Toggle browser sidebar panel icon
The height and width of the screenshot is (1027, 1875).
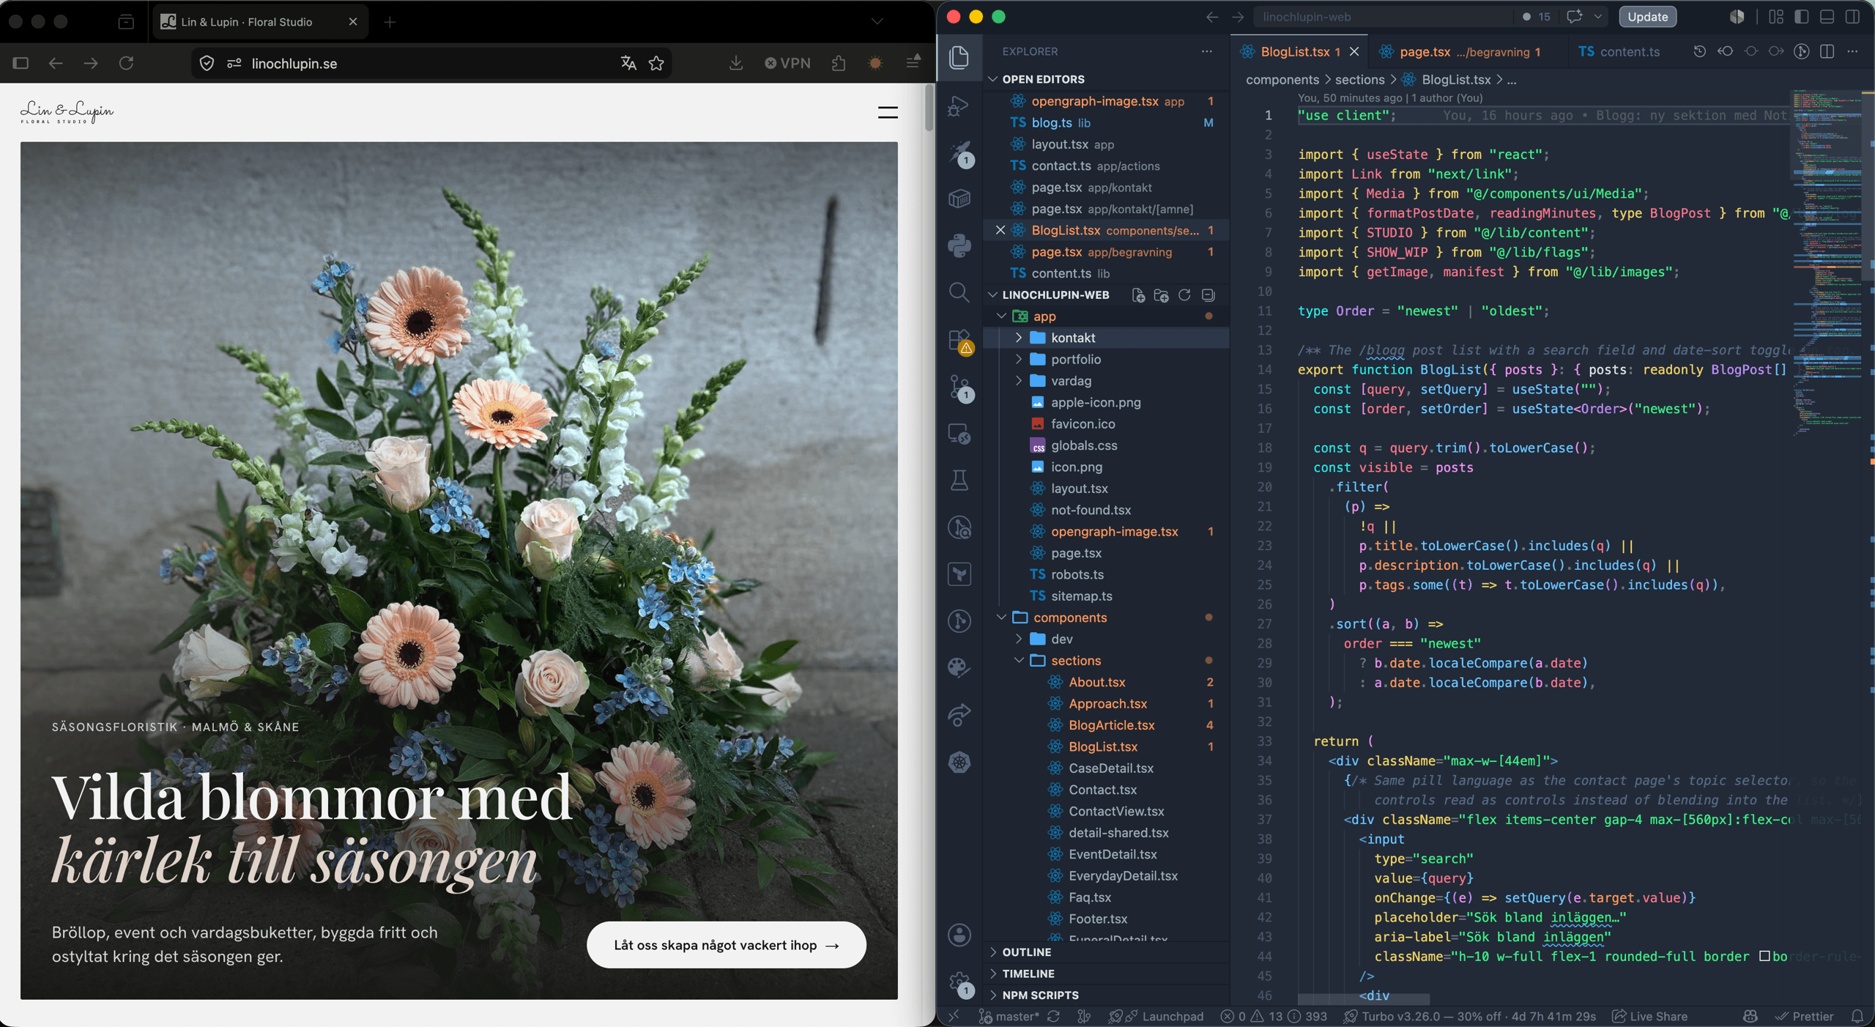21,63
